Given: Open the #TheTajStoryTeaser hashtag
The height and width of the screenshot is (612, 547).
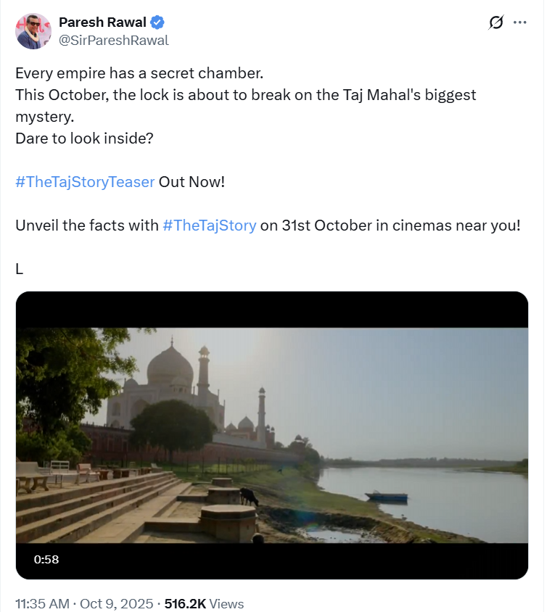Looking at the screenshot, I should (x=85, y=181).
